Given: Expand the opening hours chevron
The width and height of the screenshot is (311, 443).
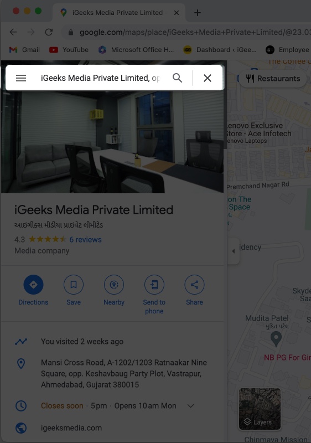Looking at the screenshot, I should 190,406.
